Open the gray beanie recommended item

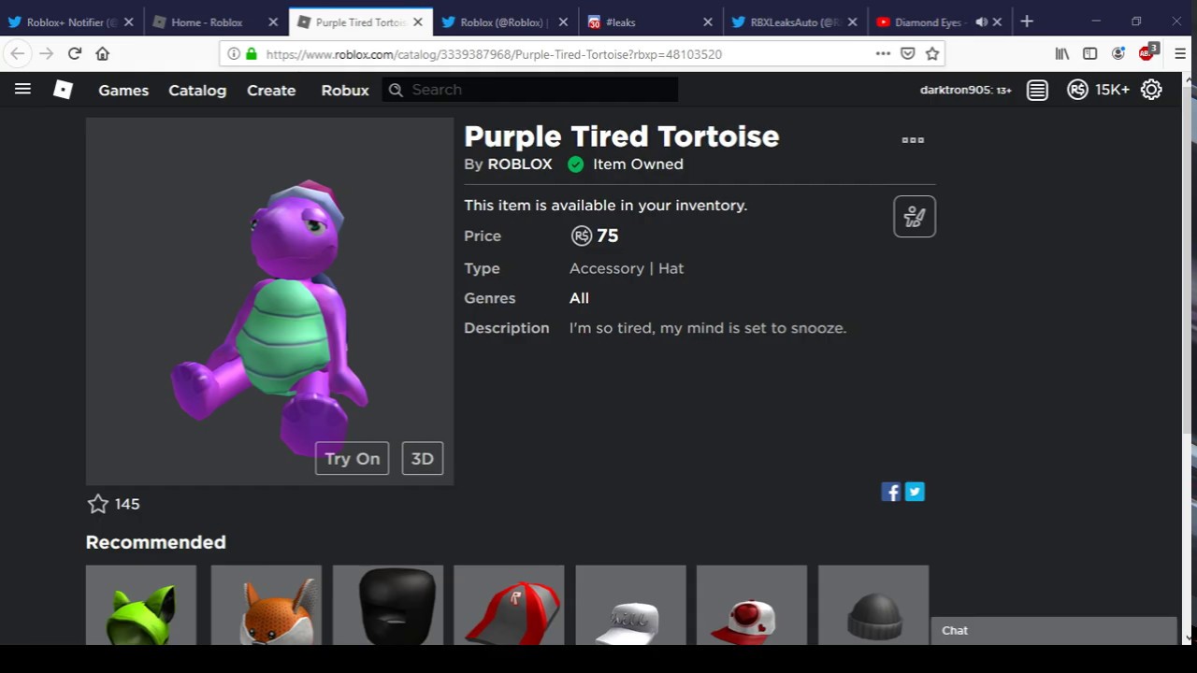click(873, 605)
